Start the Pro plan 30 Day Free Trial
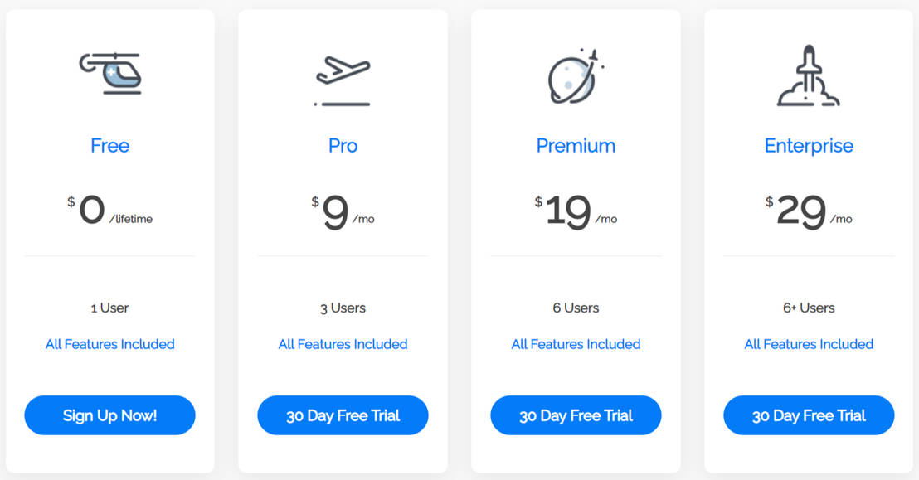The image size is (919, 480). click(x=343, y=415)
